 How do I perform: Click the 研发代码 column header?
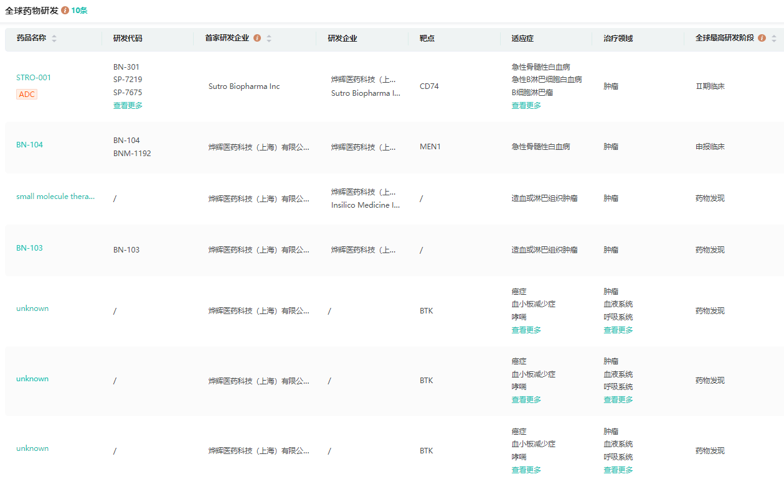(x=128, y=39)
